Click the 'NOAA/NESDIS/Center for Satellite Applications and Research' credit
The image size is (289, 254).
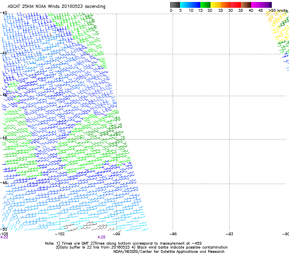169,251
